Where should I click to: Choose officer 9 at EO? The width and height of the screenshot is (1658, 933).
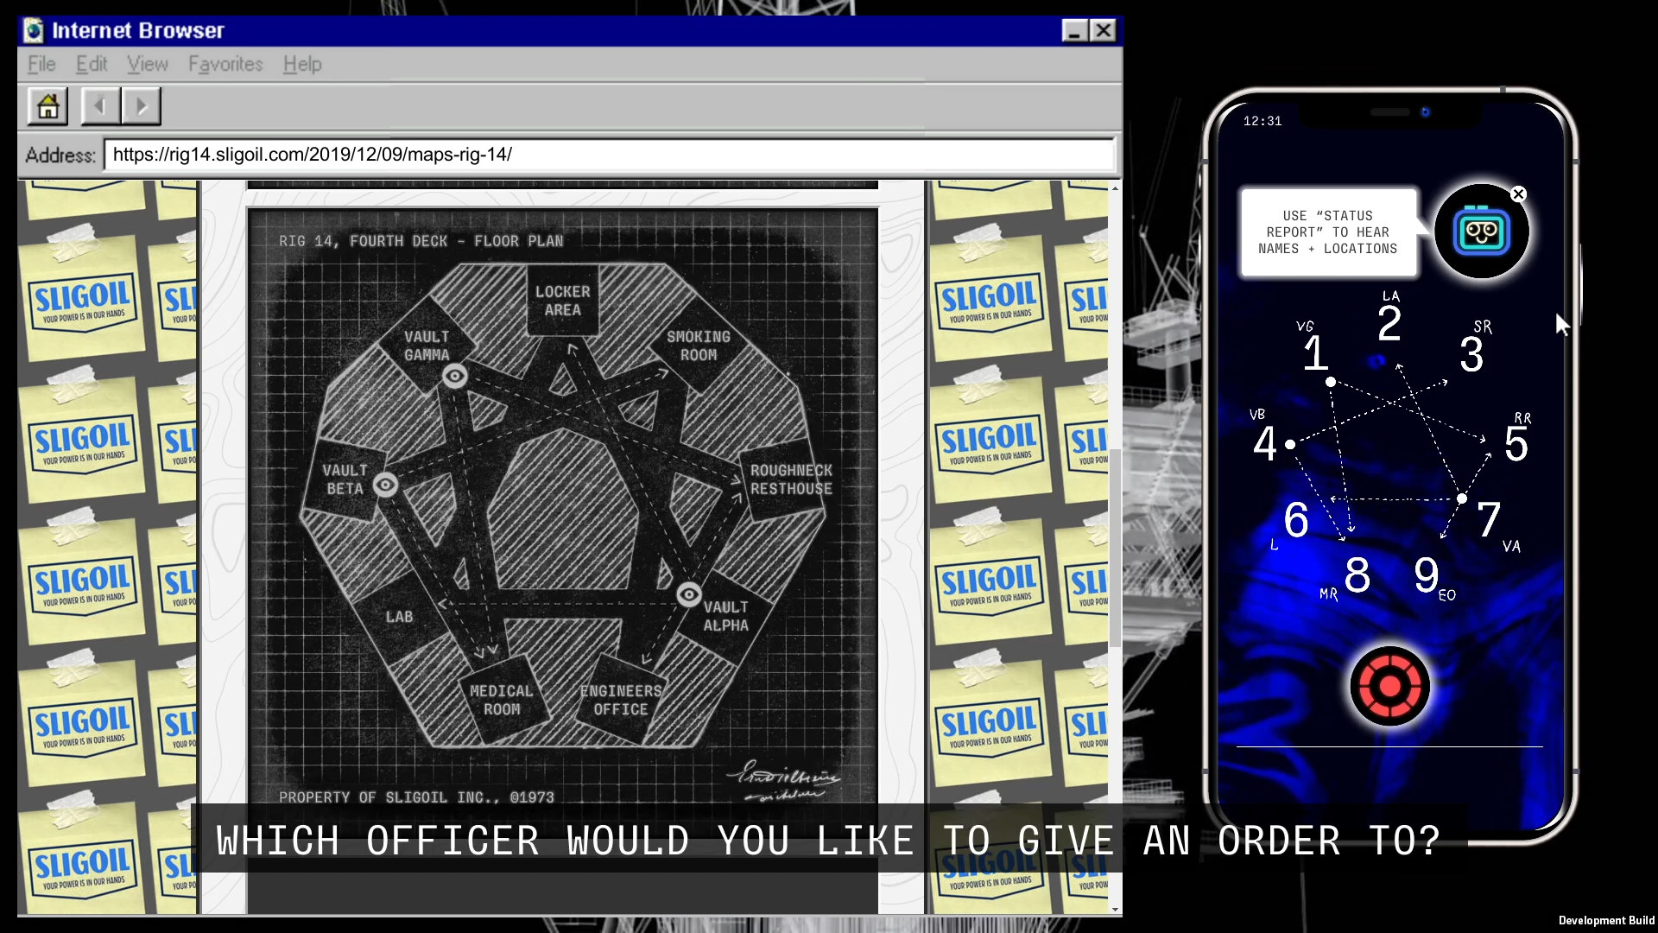(x=1426, y=574)
